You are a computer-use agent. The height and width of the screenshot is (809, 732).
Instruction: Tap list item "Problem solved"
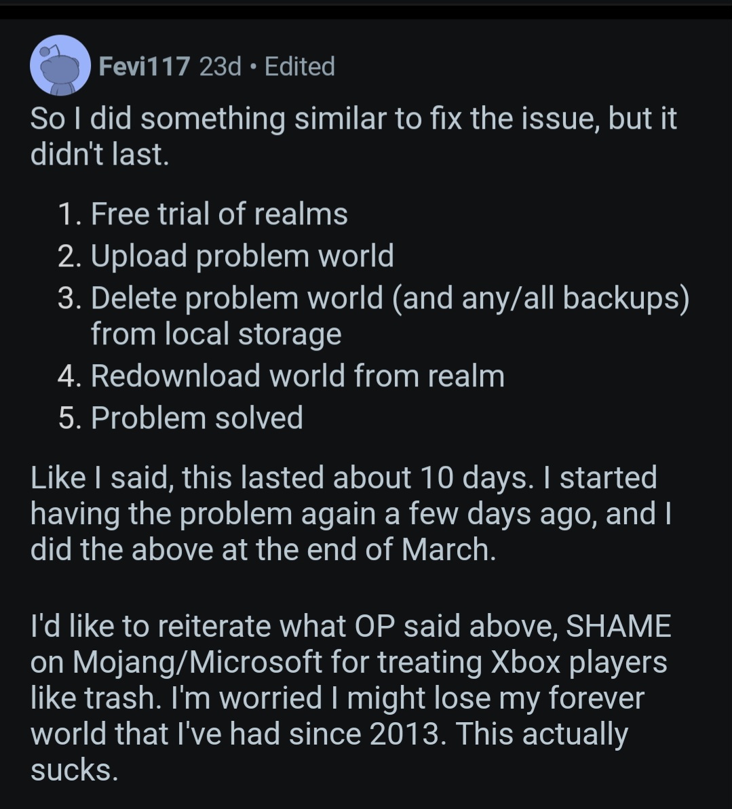197,418
